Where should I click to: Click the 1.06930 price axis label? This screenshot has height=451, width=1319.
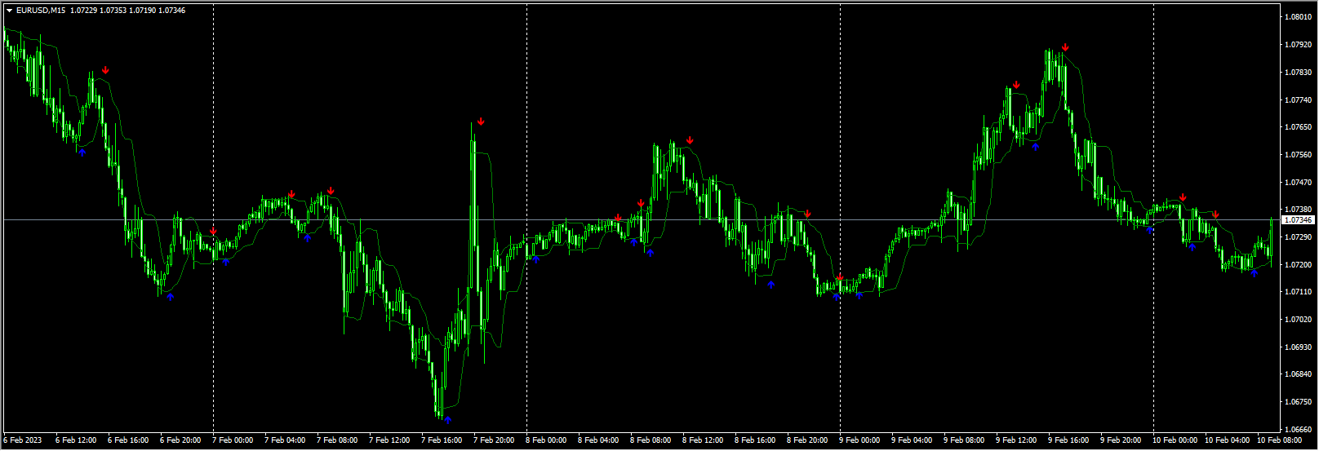point(1298,347)
